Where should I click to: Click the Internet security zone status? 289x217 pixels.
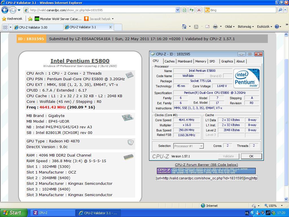209,206
